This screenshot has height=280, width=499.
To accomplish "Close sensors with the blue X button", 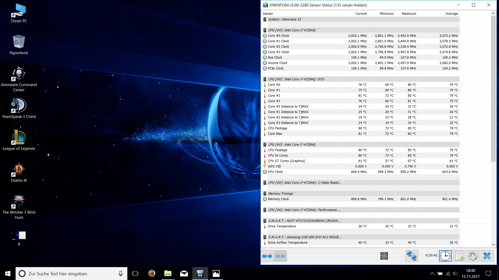I will pyautogui.click(x=487, y=256).
